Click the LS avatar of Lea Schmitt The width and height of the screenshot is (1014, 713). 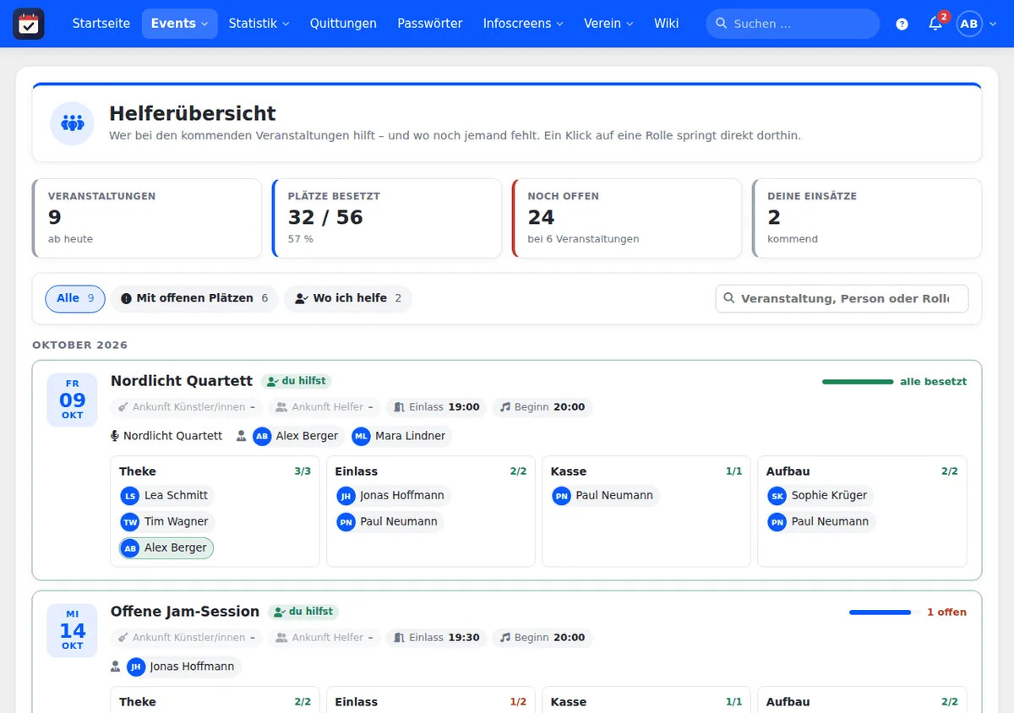coord(129,496)
